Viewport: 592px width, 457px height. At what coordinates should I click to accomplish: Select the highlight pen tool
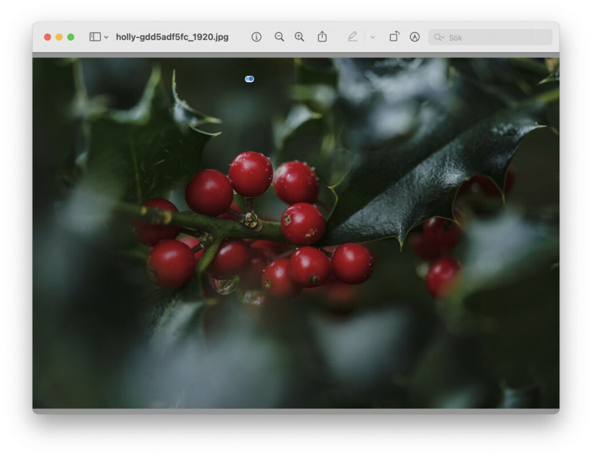click(352, 37)
